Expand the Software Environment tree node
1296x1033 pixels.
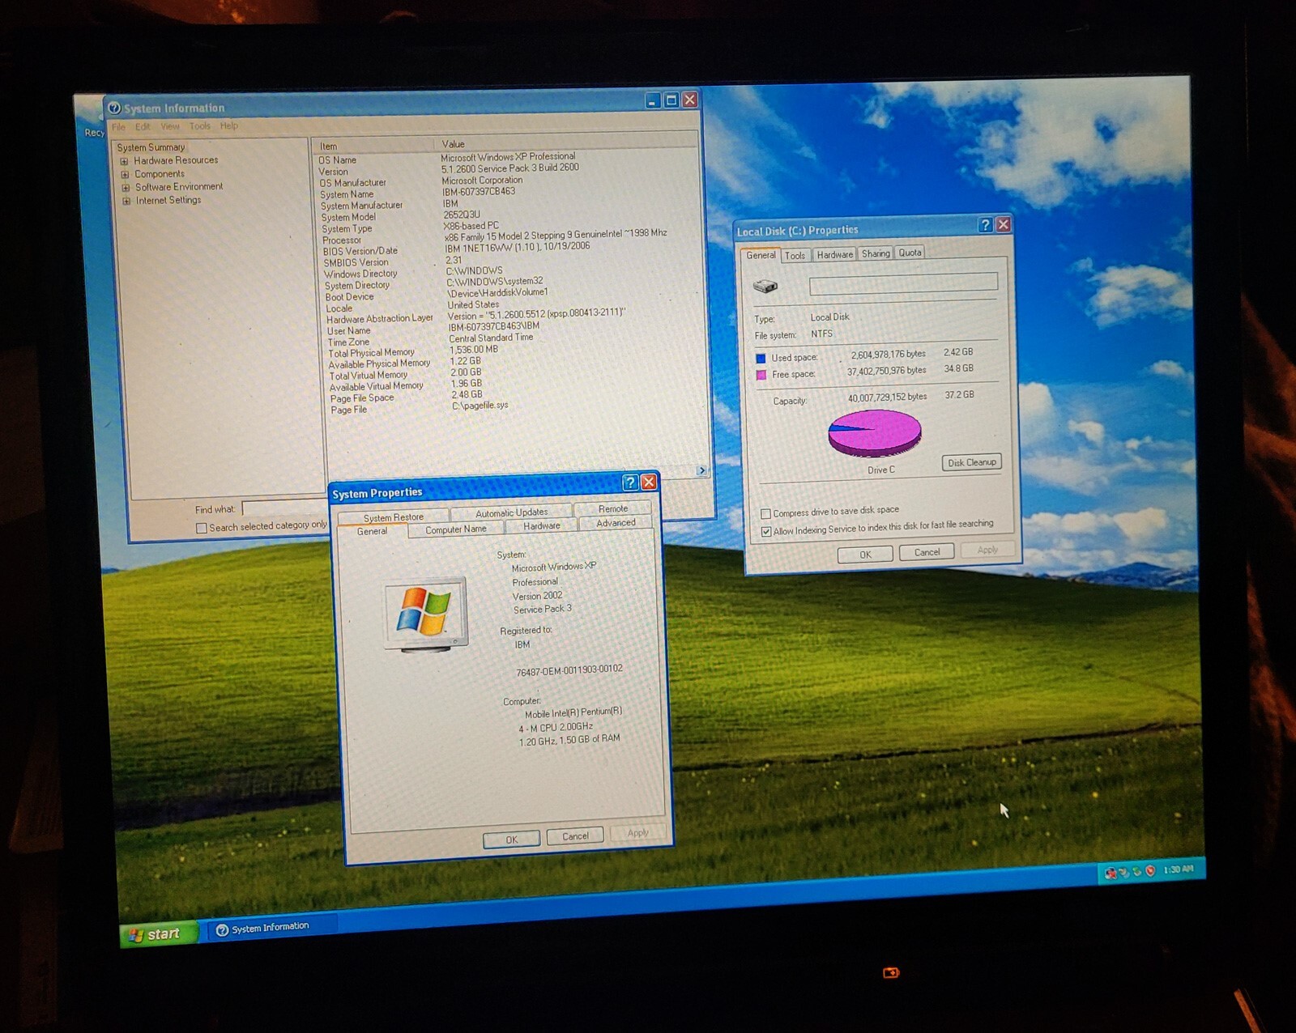[x=126, y=188]
